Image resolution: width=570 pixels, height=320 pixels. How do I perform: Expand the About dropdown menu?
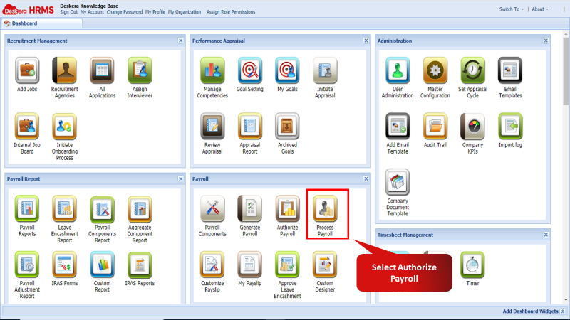(x=540, y=9)
